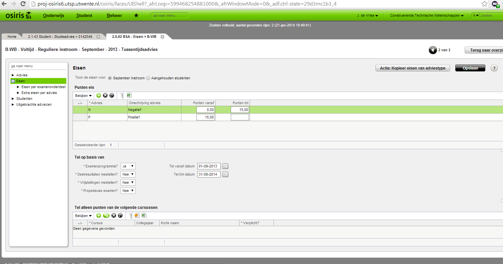Expand Advies tree item

13,75
